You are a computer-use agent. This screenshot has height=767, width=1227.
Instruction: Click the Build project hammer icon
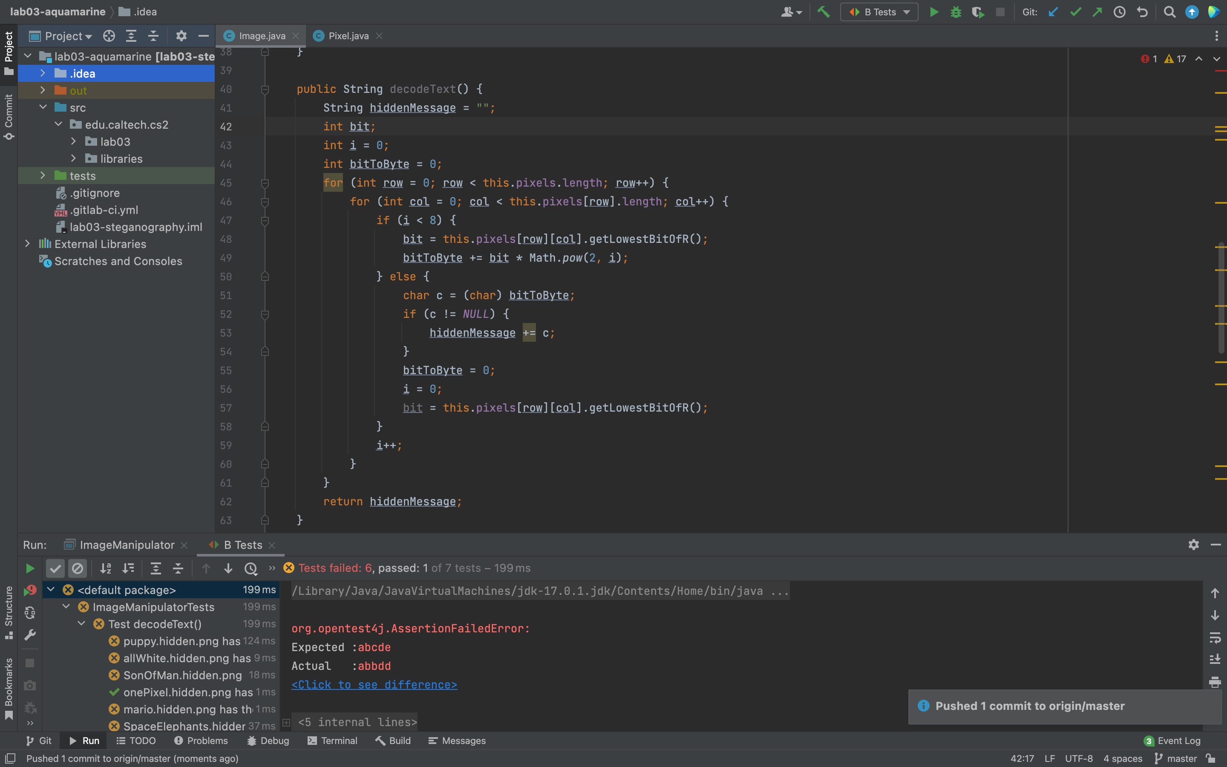(824, 12)
